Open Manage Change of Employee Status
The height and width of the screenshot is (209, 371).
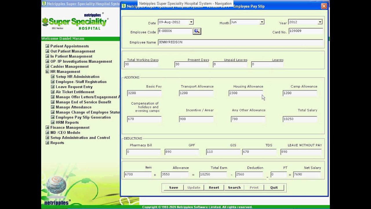pos(88,112)
